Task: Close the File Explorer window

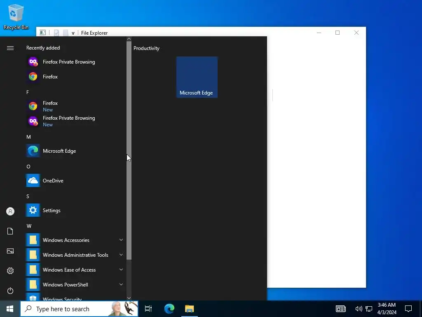Action: pos(356,33)
